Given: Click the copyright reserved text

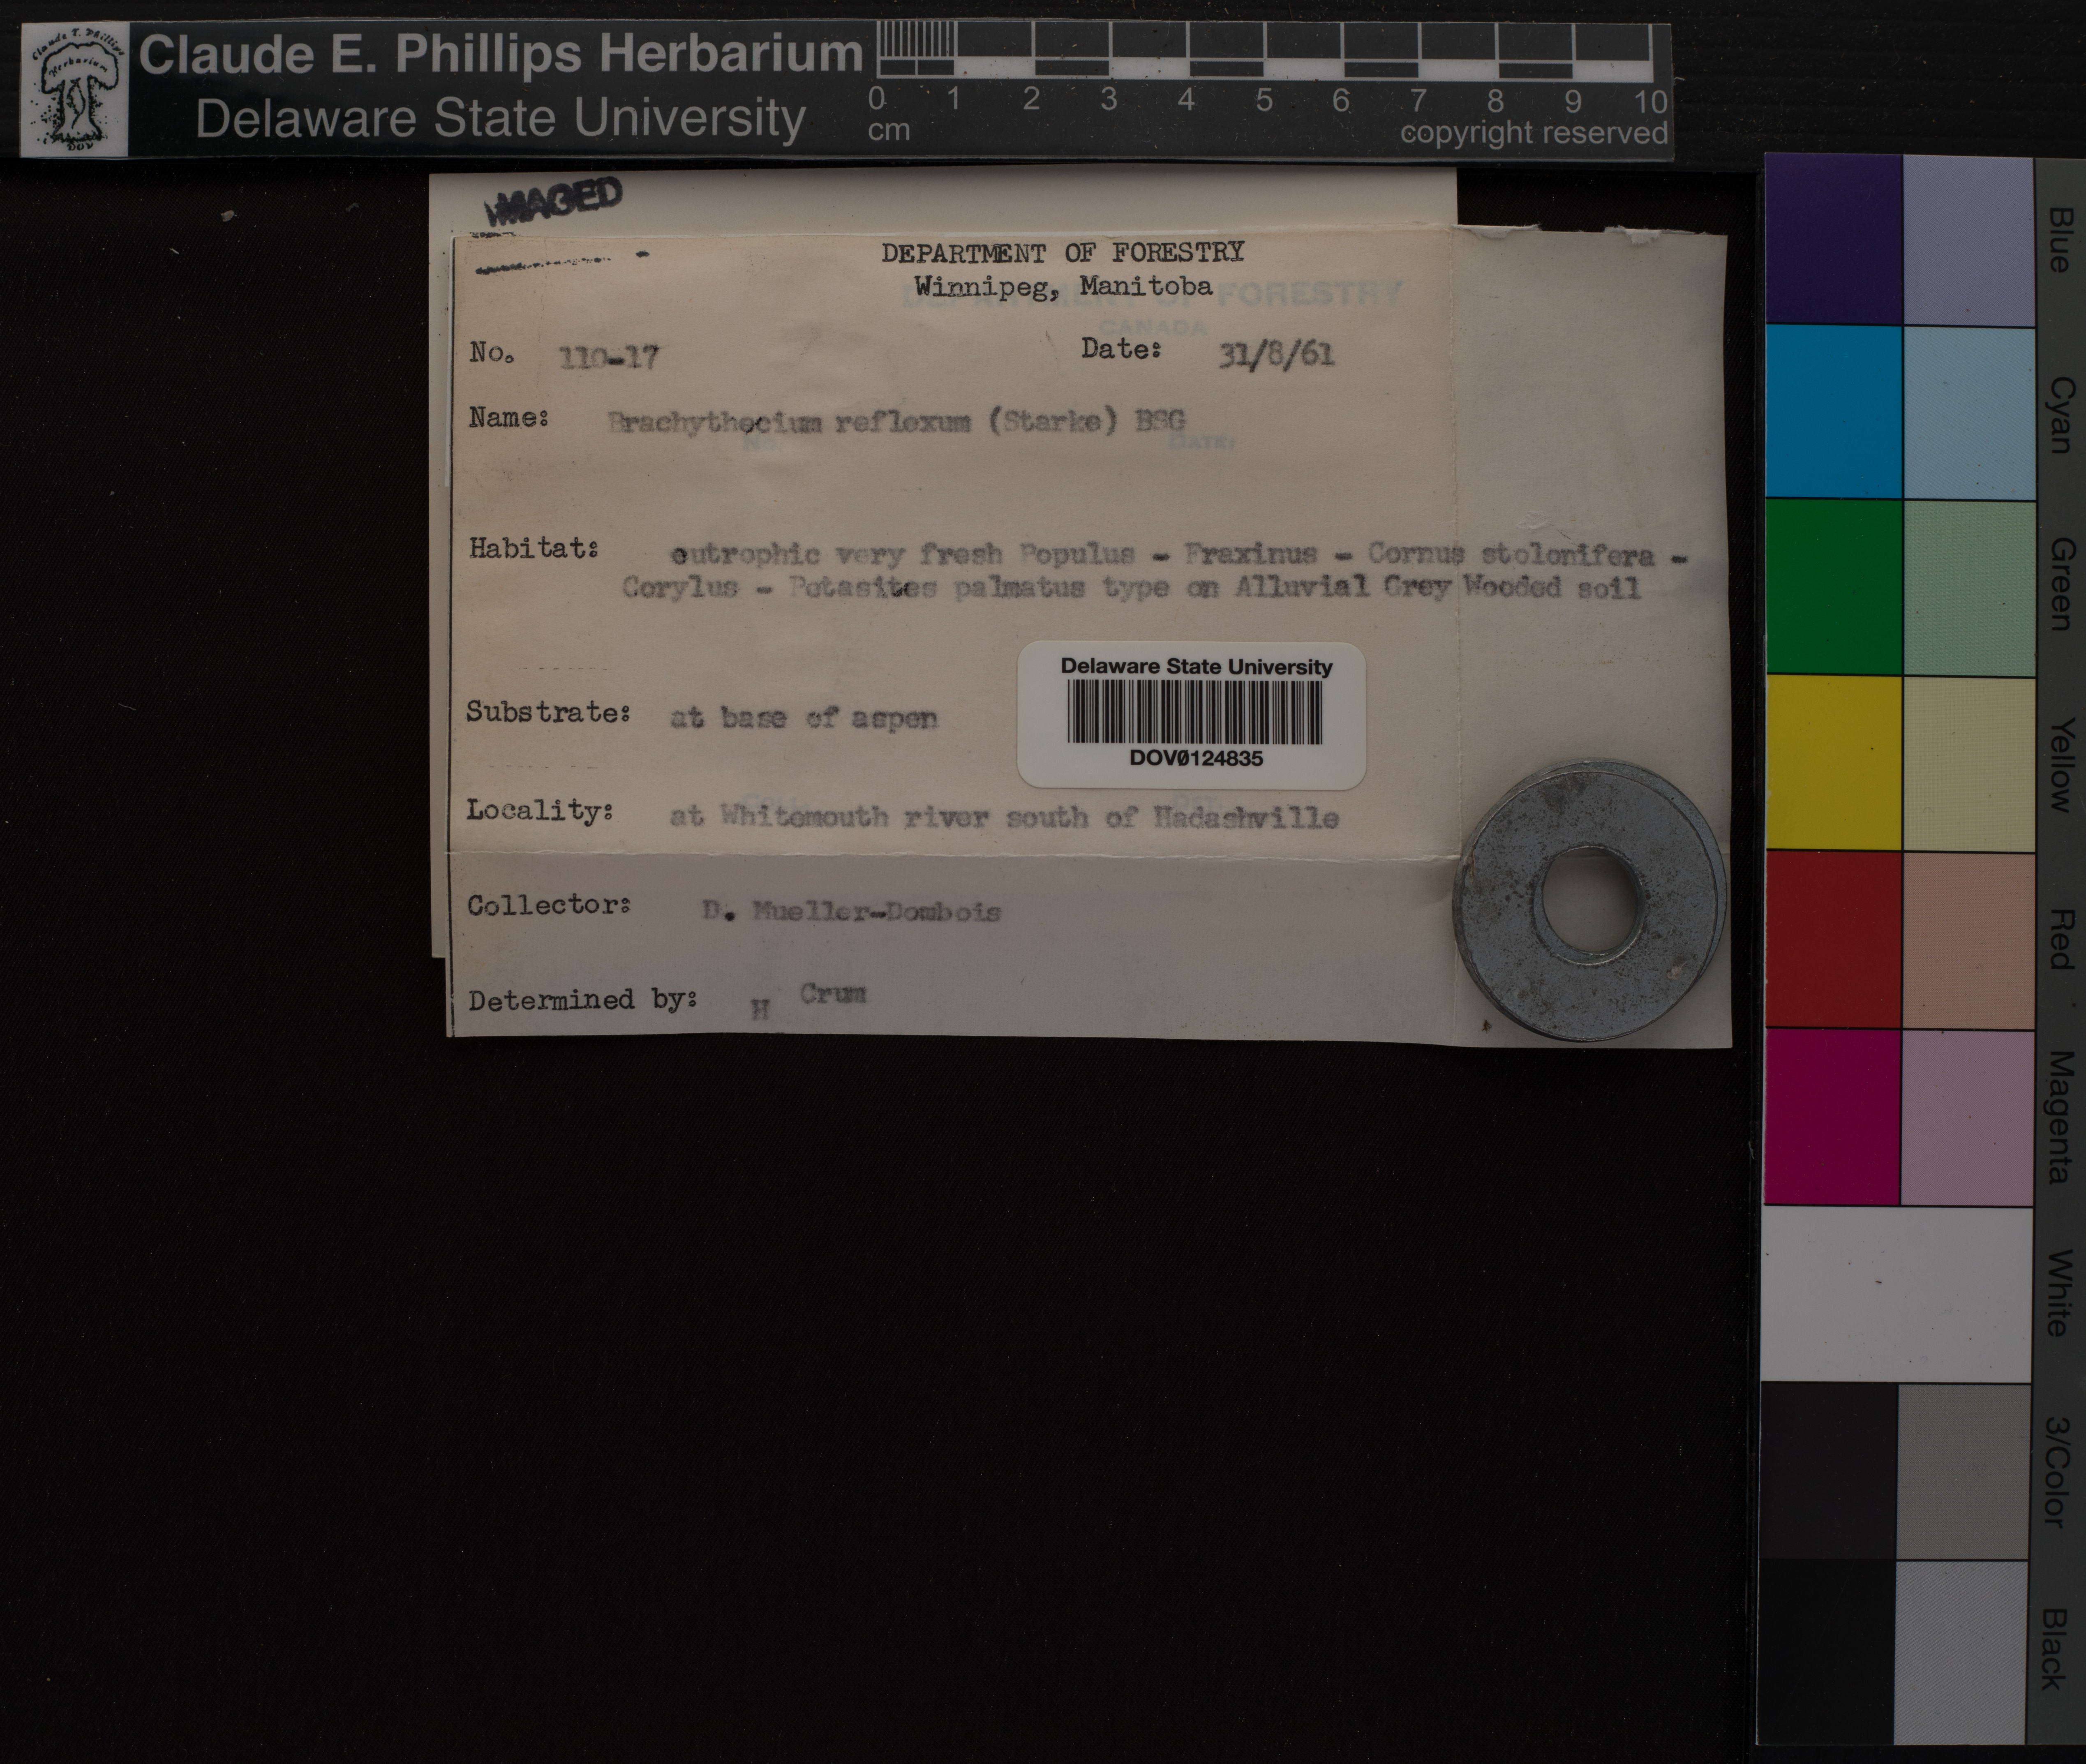Looking at the screenshot, I should [1533, 133].
